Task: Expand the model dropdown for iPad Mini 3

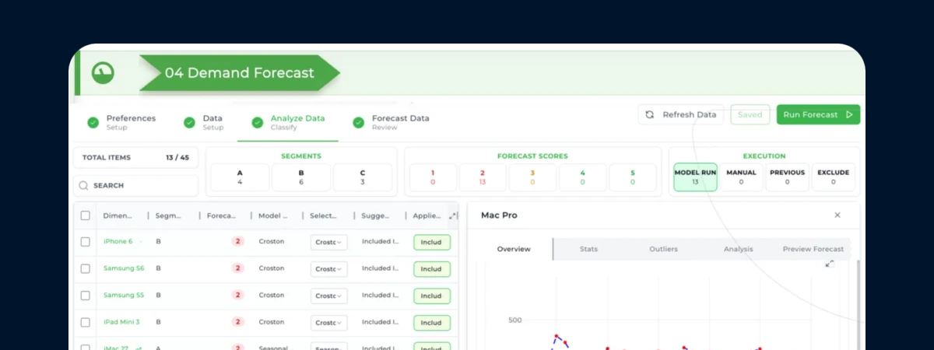Action: [x=329, y=322]
